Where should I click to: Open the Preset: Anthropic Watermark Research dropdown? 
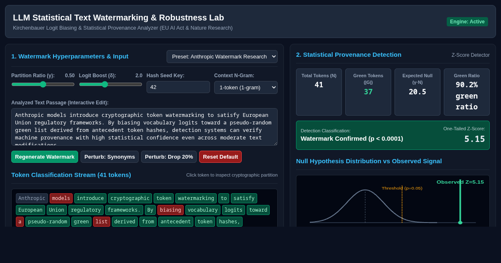pos(222,56)
